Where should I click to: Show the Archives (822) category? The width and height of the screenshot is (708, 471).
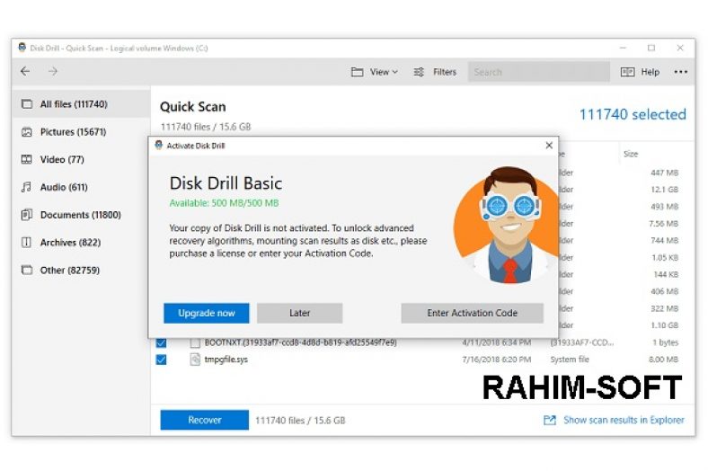[x=81, y=243]
